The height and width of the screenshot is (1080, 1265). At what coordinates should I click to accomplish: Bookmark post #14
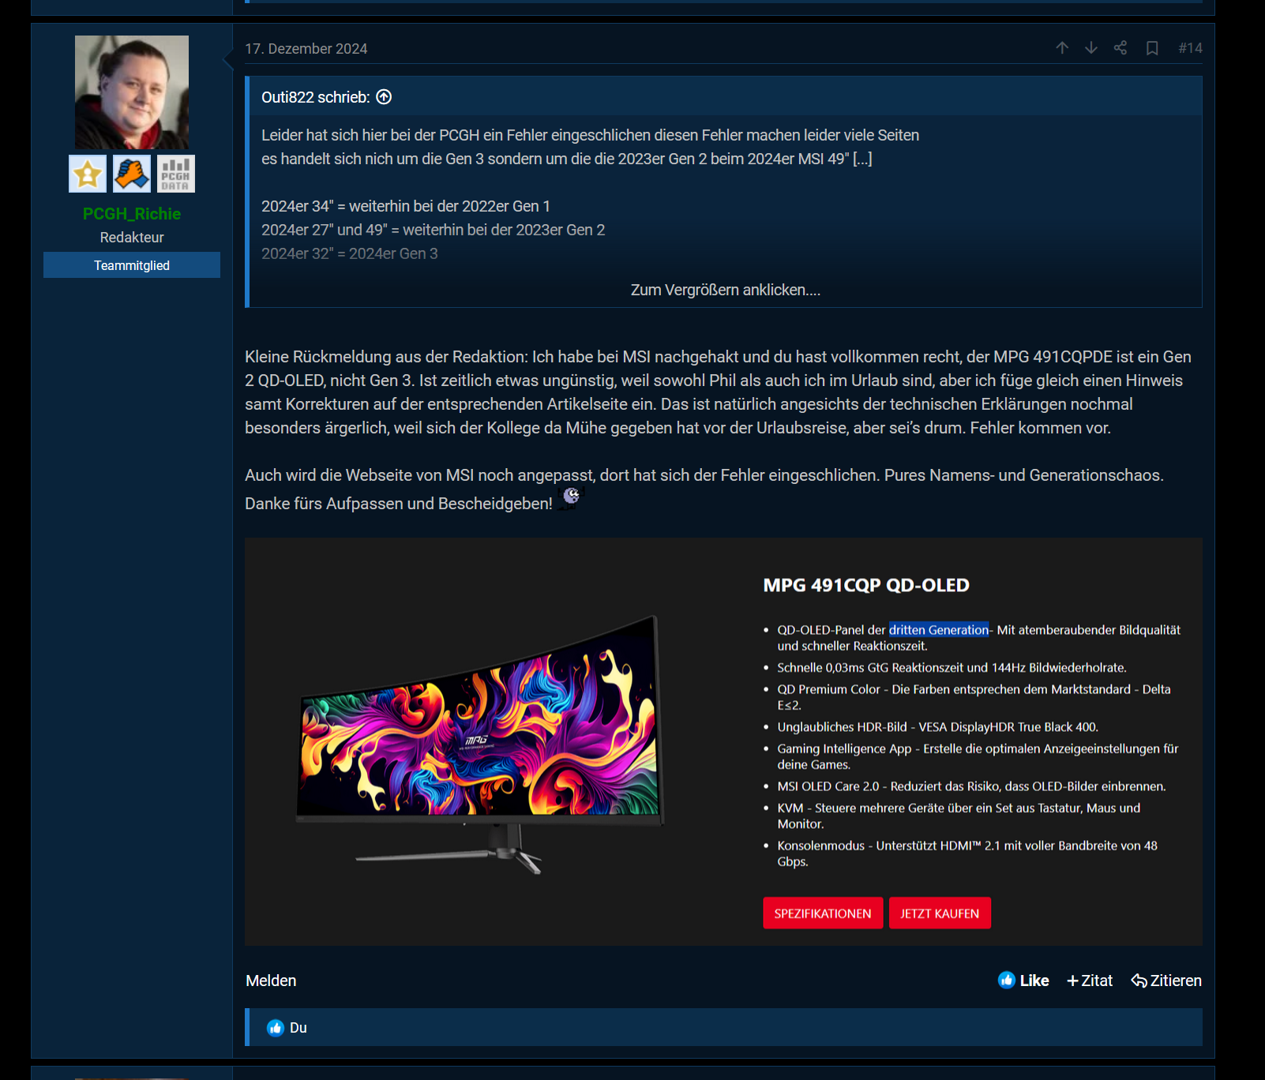[1151, 48]
